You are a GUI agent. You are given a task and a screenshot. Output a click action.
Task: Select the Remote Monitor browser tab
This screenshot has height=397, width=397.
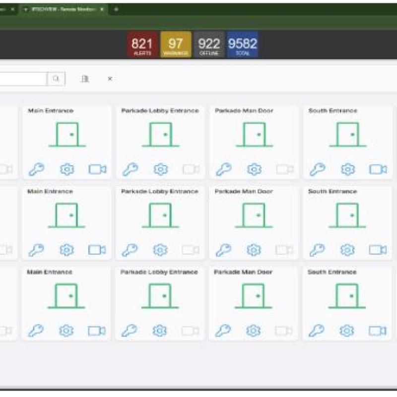(x=64, y=9)
